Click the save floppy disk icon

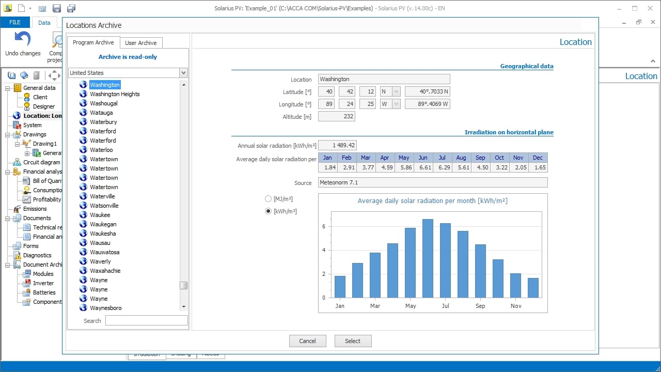(57, 8)
